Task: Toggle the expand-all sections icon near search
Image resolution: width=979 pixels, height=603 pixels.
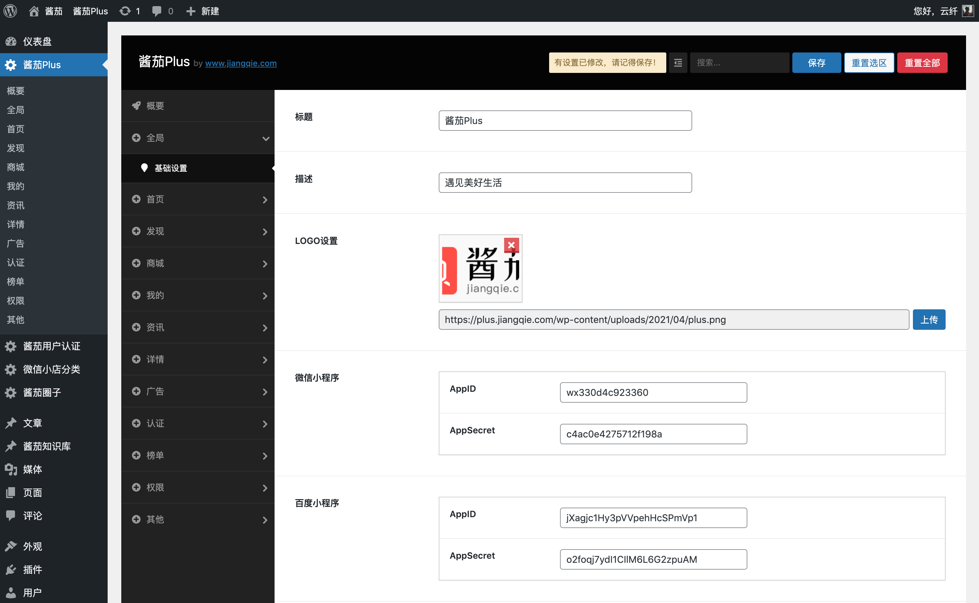Action: click(x=678, y=63)
